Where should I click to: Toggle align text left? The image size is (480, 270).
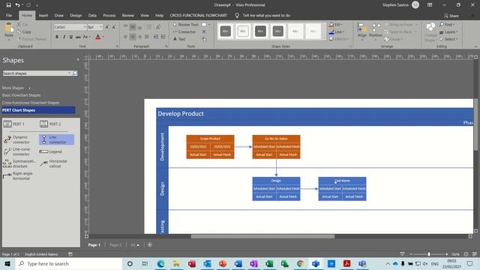point(125,37)
